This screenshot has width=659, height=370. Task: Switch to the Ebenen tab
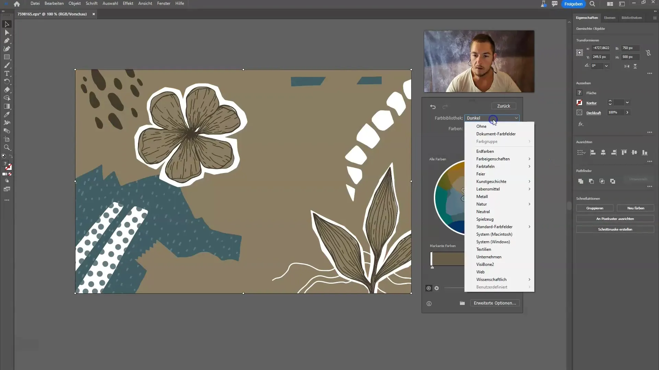click(610, 17)
